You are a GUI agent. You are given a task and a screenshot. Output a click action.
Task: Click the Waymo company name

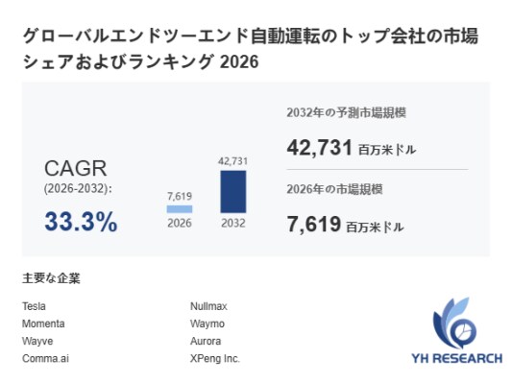(207, 324)
